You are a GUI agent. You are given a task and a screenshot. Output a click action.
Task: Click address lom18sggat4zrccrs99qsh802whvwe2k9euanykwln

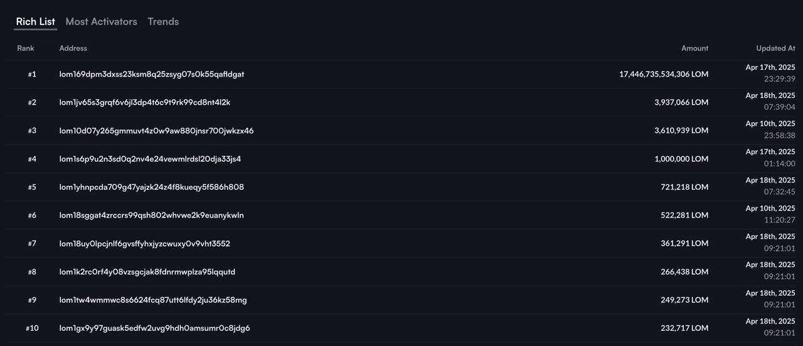(152, 215)
